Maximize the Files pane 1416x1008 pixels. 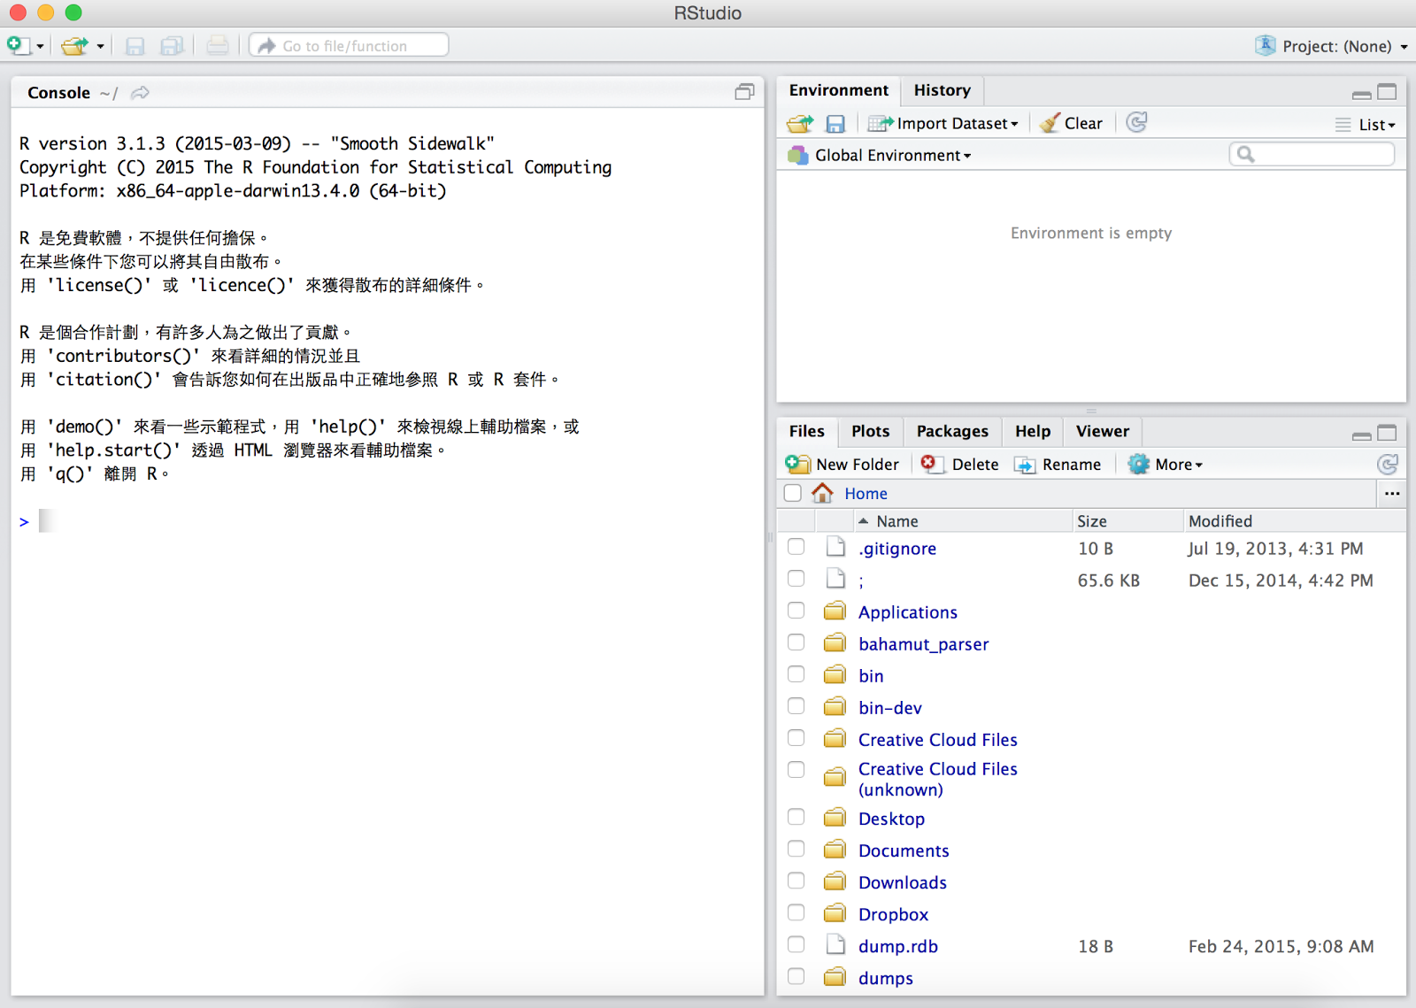[x=1387, y=433]
